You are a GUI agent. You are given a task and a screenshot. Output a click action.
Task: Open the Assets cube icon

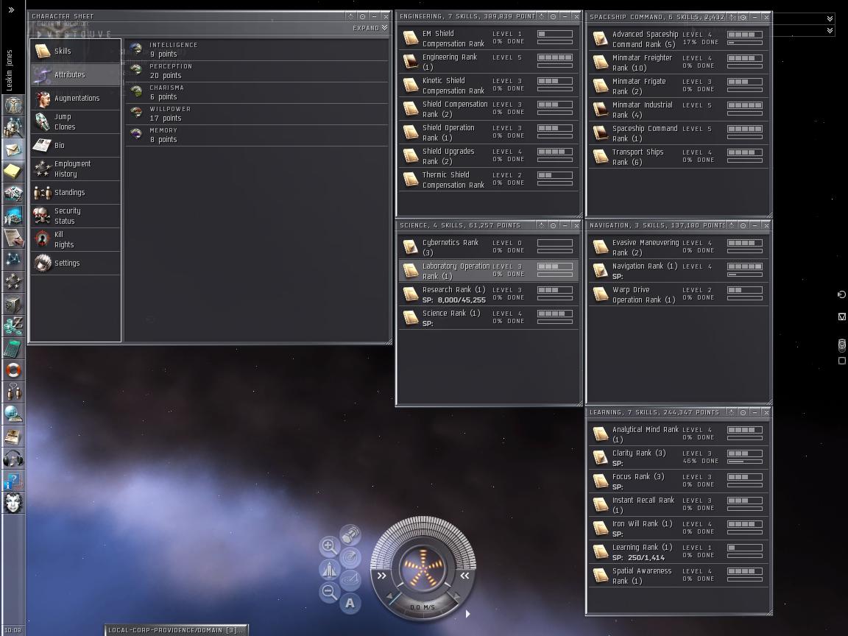[x=13, y=303]
